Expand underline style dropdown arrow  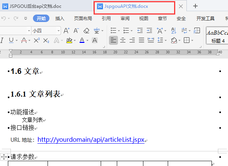click(16, 41)
